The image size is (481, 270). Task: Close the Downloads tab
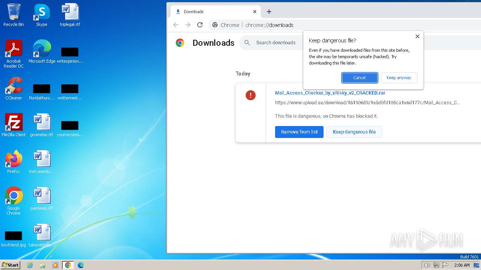point(255,12)
